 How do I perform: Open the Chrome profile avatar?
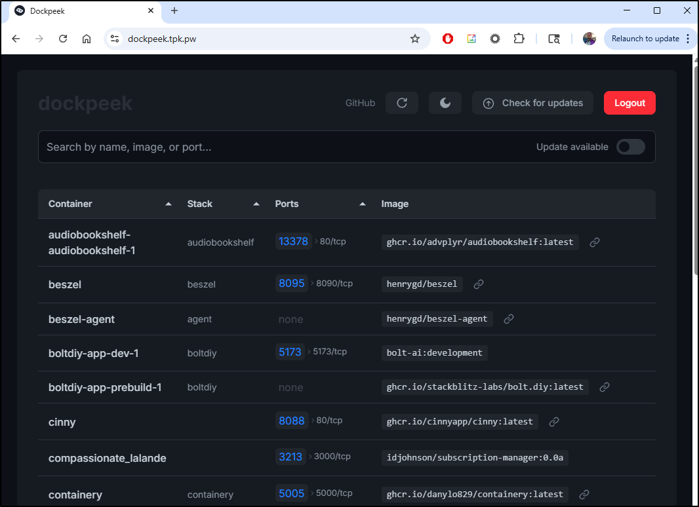click(589, 39)
